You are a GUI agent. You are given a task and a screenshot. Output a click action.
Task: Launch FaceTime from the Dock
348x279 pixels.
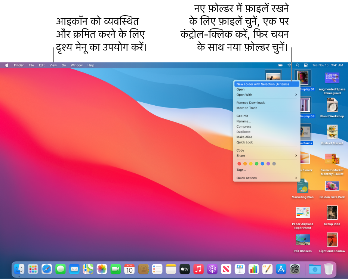[x=116, y=269]
